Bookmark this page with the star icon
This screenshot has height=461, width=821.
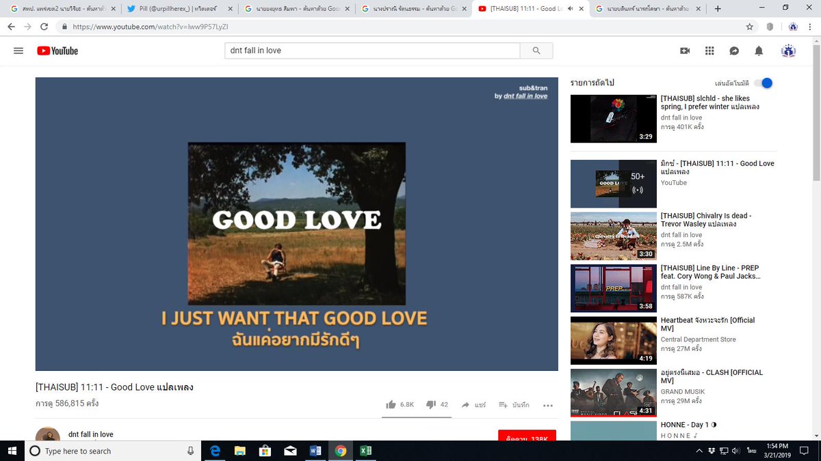(x=750, y=27)
